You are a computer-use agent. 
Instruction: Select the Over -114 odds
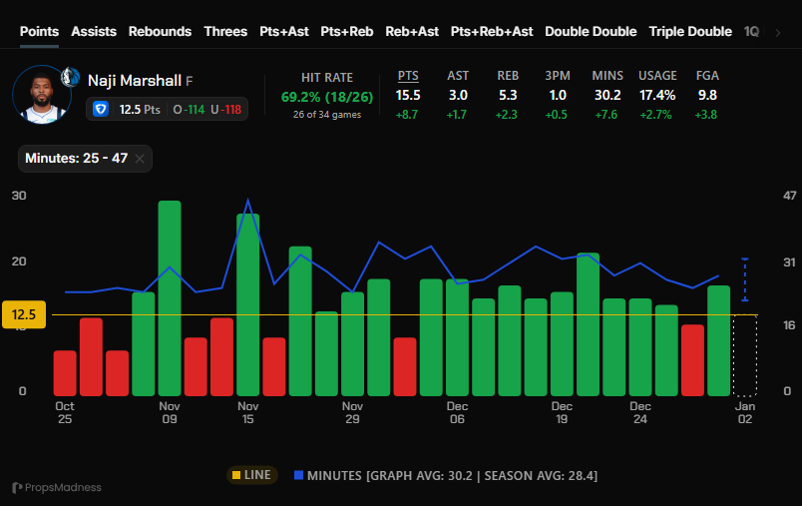pyautogui.click(x=189, y=110)
